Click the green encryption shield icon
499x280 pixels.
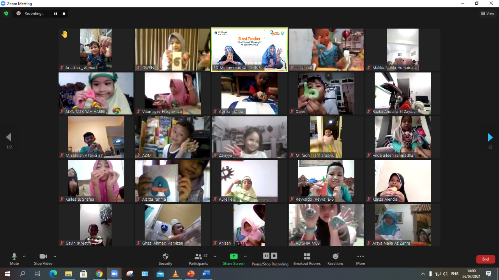click(x=6, y=13)
